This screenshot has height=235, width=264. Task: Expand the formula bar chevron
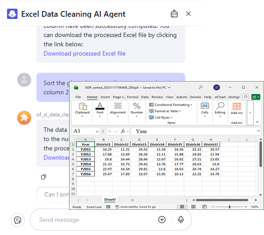pos(258,131)
